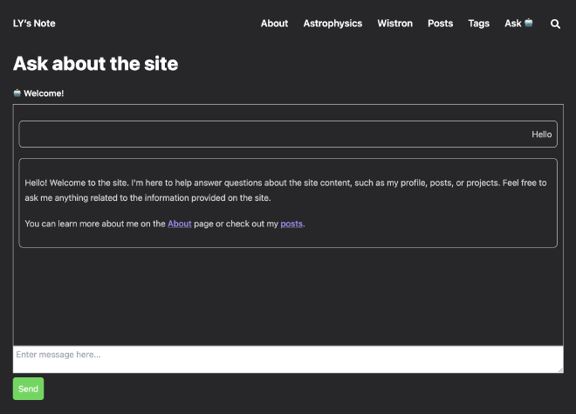The image size is (576, 414).
Task: Open the Ask robot nav item
Action: point(518,24)
